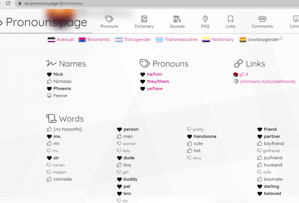Click the word kissmate
Viewport: 299px width, 203px height.
coord(273,179)
